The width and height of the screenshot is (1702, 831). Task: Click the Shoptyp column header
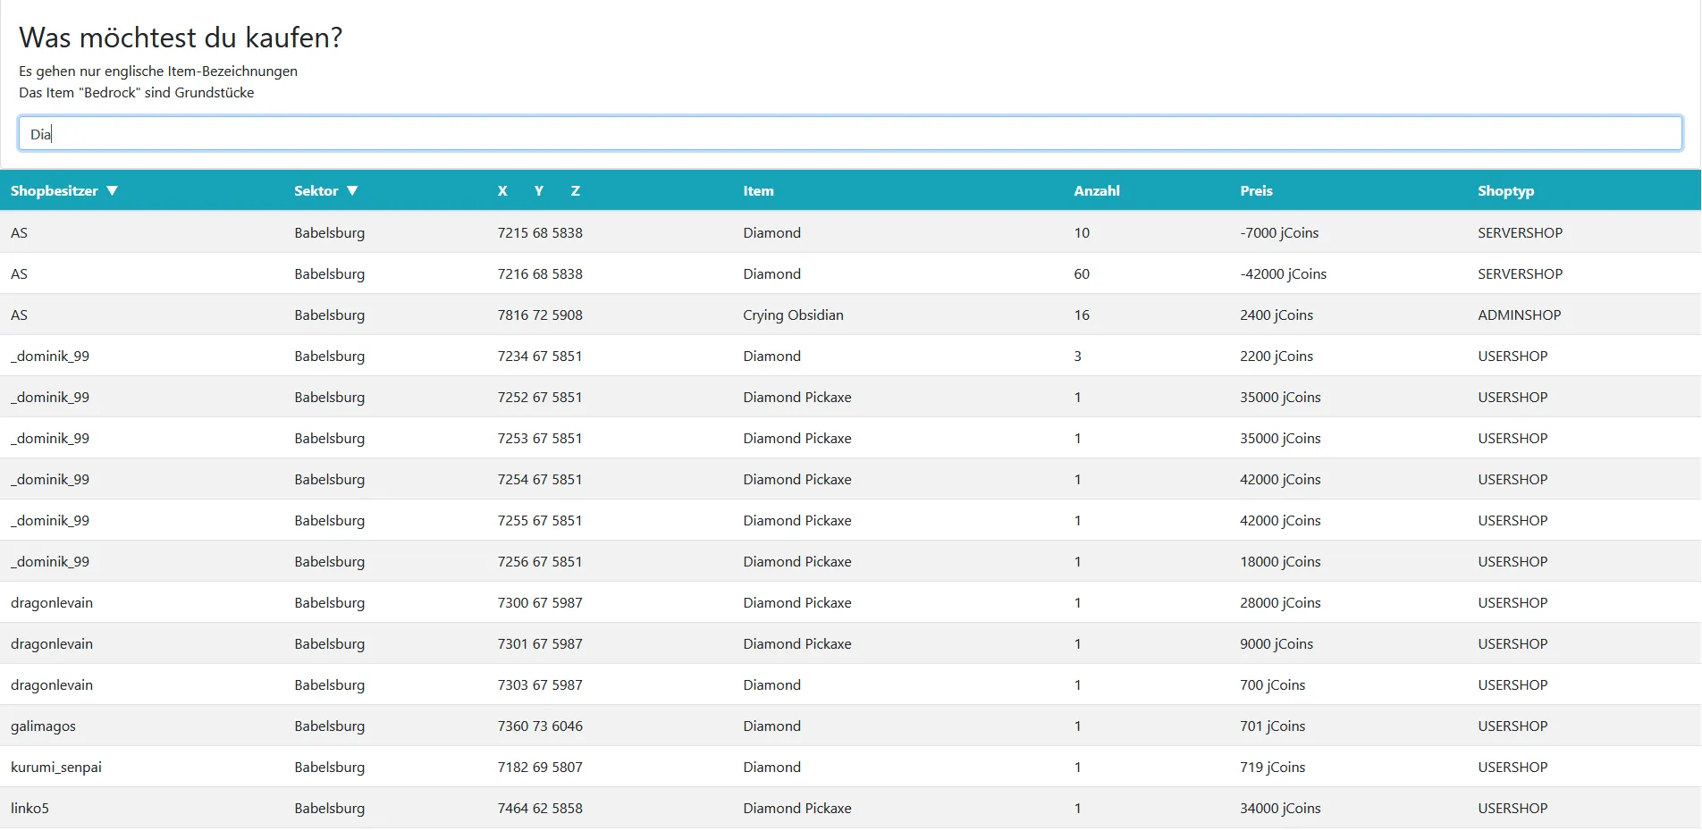[x=1505, y=191]
